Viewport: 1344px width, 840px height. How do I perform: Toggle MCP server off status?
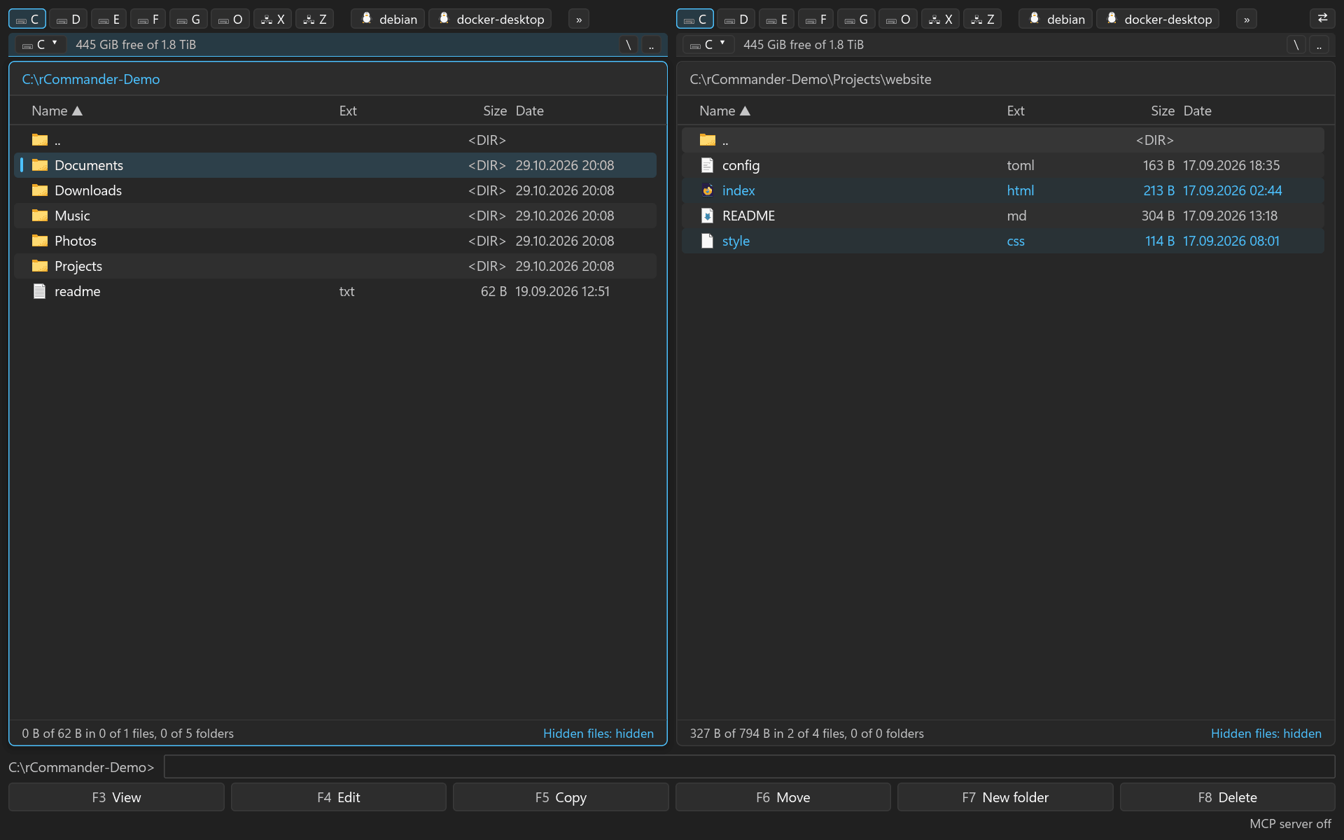tap(1290, 824)
